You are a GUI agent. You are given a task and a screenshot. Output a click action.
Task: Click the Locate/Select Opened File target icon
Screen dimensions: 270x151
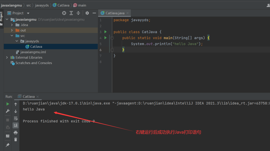click(x=64, y=13)
